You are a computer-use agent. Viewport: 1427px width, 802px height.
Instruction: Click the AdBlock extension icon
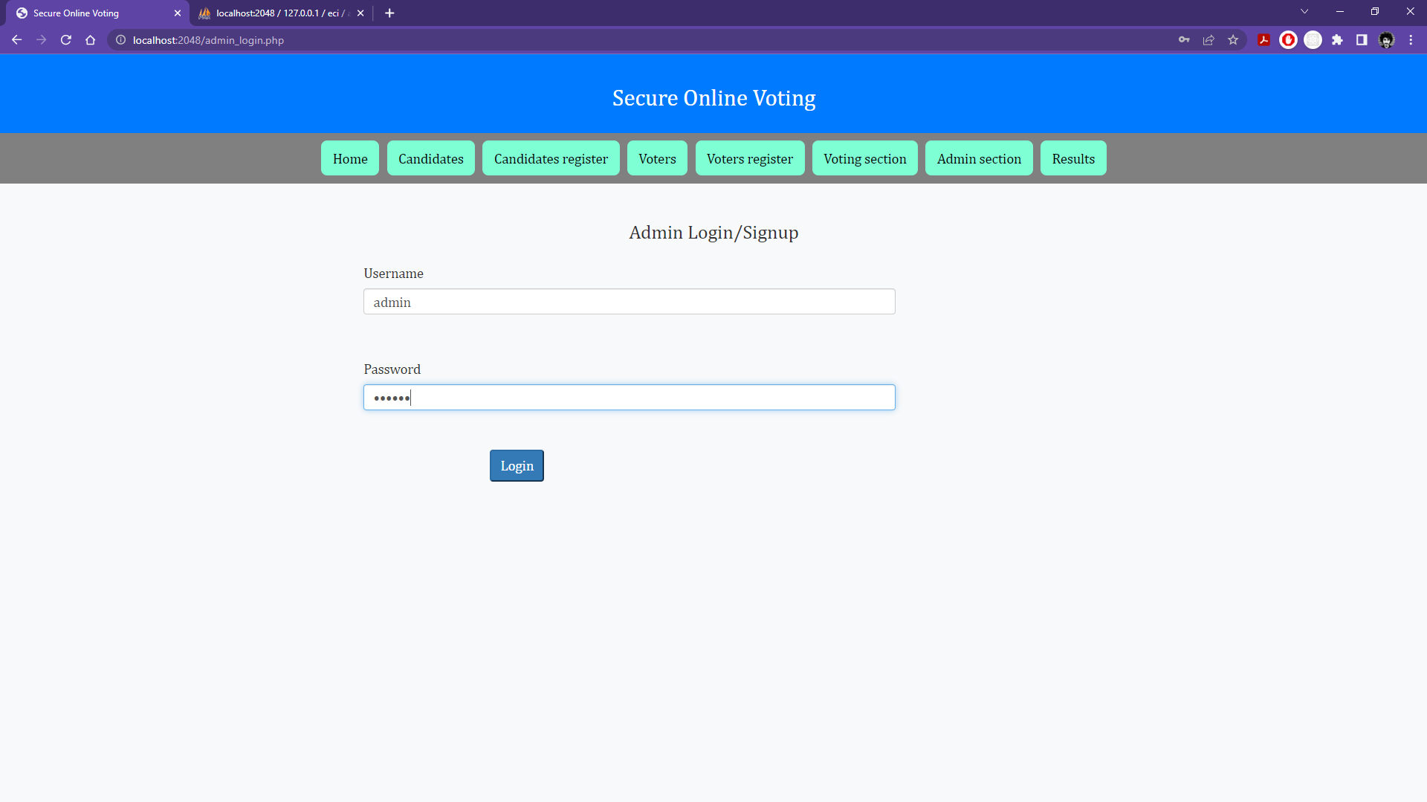[1288, 40]
